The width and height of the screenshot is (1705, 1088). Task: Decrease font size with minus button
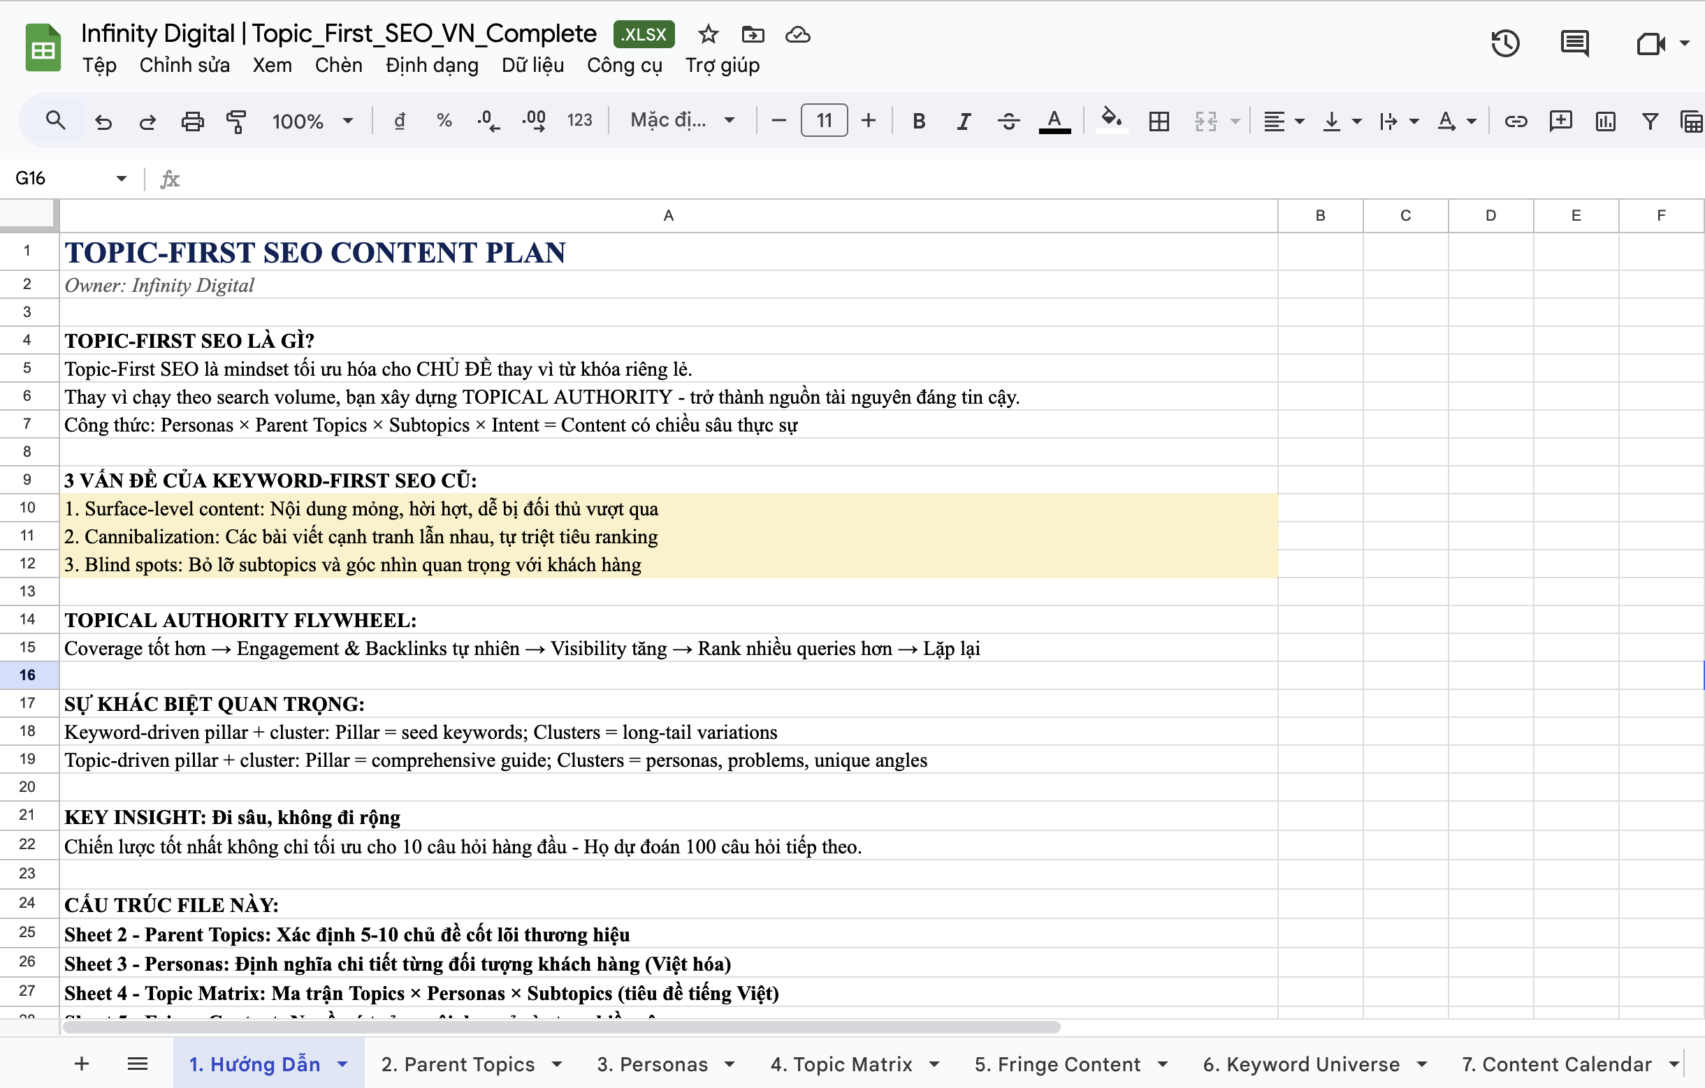click(778, 121)
